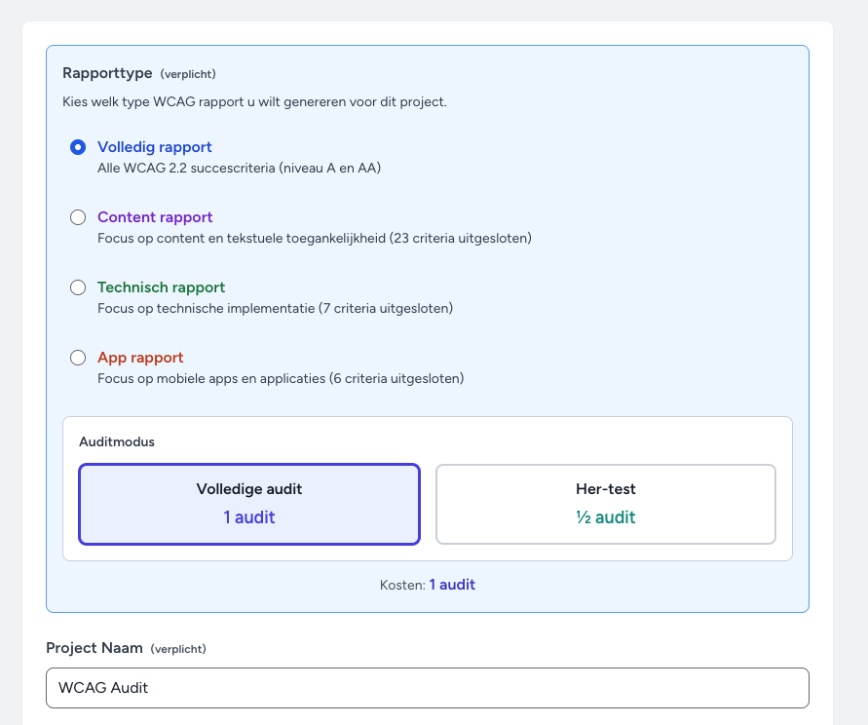Pick the App rapport radio button
This screenshot has width=868, height=725.
[x=78, y=358]
